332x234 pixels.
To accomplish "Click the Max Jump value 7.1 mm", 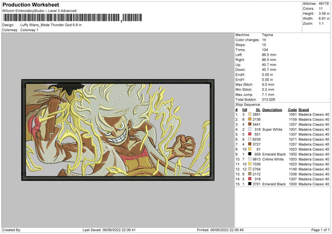I will tap(268, 94).
